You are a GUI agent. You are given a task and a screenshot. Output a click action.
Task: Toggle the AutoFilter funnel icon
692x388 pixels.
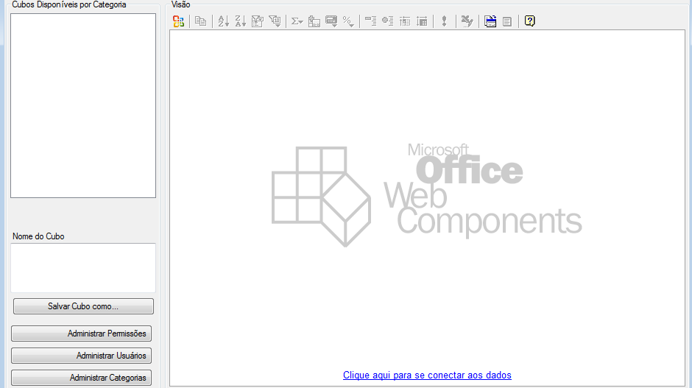pos(258,21)
